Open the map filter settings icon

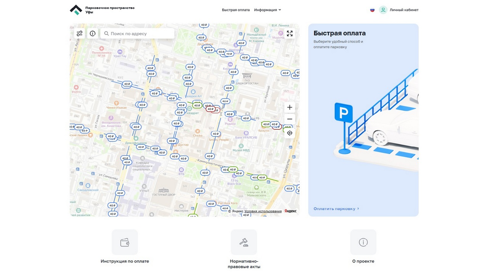coord(80,34)
